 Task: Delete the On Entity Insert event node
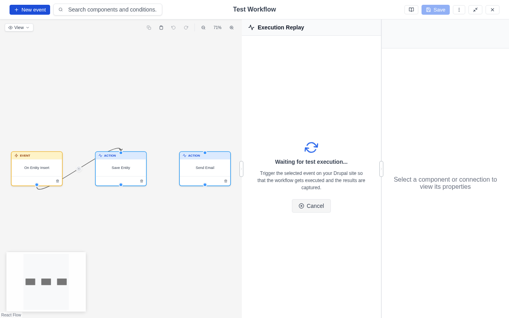click(x=57, y=181)
